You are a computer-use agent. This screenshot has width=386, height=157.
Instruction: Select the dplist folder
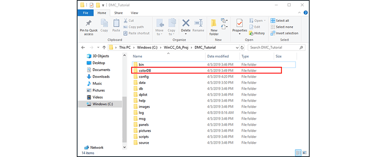click(x=214, y=95)
